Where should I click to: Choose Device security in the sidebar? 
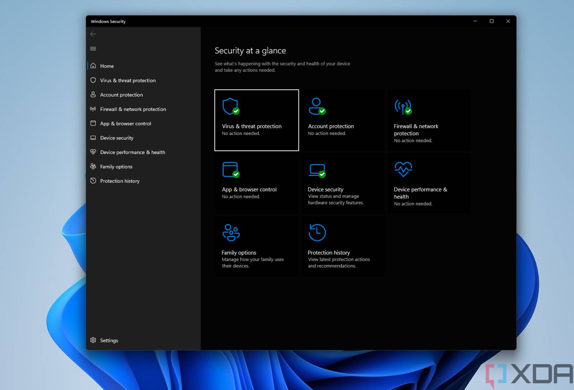pyautogui.click(x=117, y=138)
